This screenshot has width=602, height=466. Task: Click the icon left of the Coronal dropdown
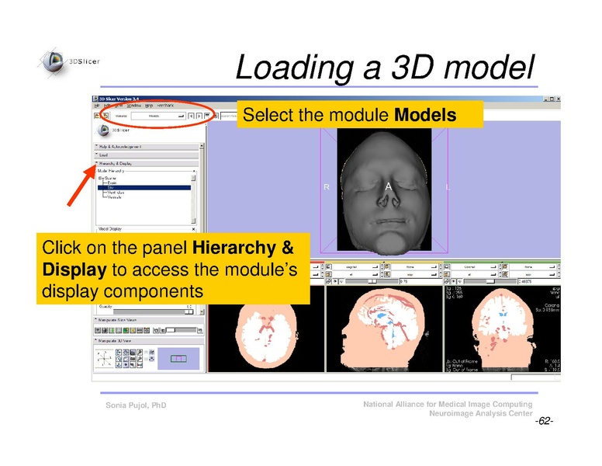point(447,267)
